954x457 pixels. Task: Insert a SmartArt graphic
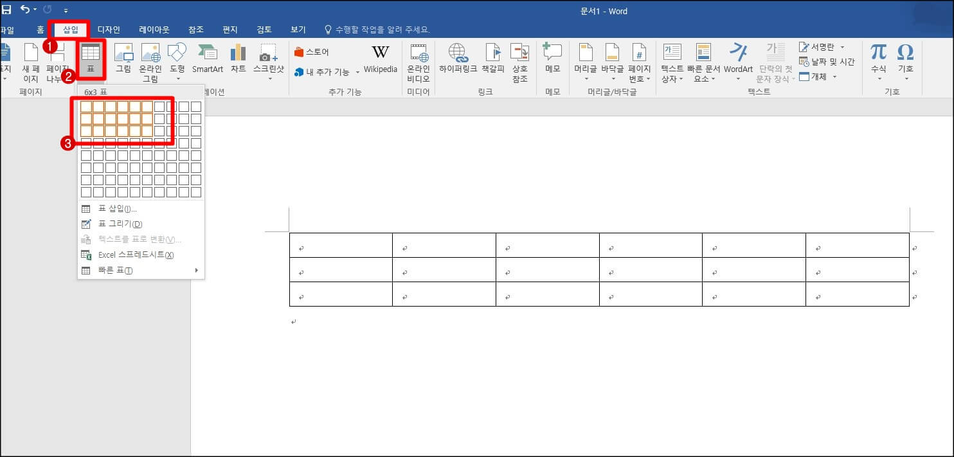click(x=207, y=59)
